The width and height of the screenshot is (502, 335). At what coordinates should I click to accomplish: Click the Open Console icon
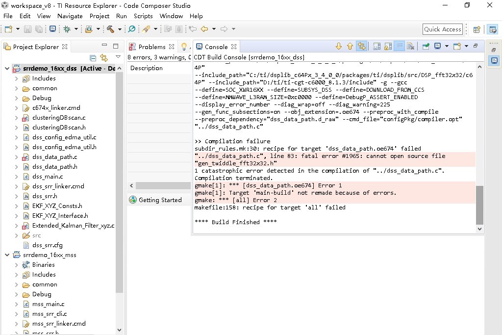[x=457, y=47]
